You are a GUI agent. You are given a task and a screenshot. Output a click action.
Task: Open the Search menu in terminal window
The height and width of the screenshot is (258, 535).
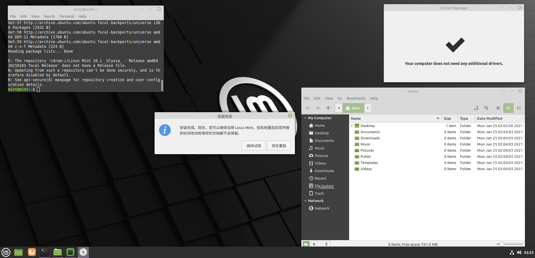tap(49, 16)
